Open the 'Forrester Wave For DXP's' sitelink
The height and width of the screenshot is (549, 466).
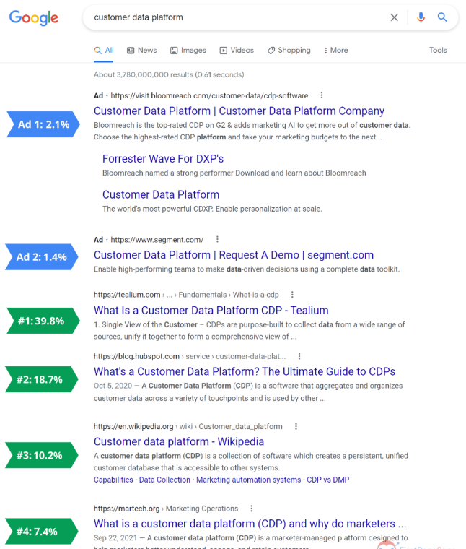[x=163, y=159]
